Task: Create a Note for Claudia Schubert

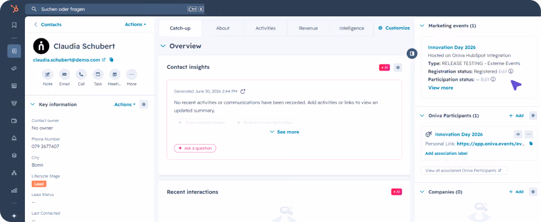Action: 48,75
